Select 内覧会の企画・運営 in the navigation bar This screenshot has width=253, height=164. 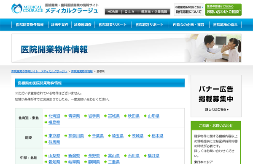point(188,25)
